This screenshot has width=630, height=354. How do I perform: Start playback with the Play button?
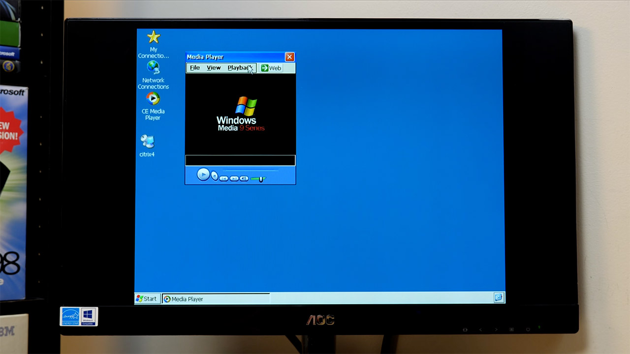(x=203, y=175)
